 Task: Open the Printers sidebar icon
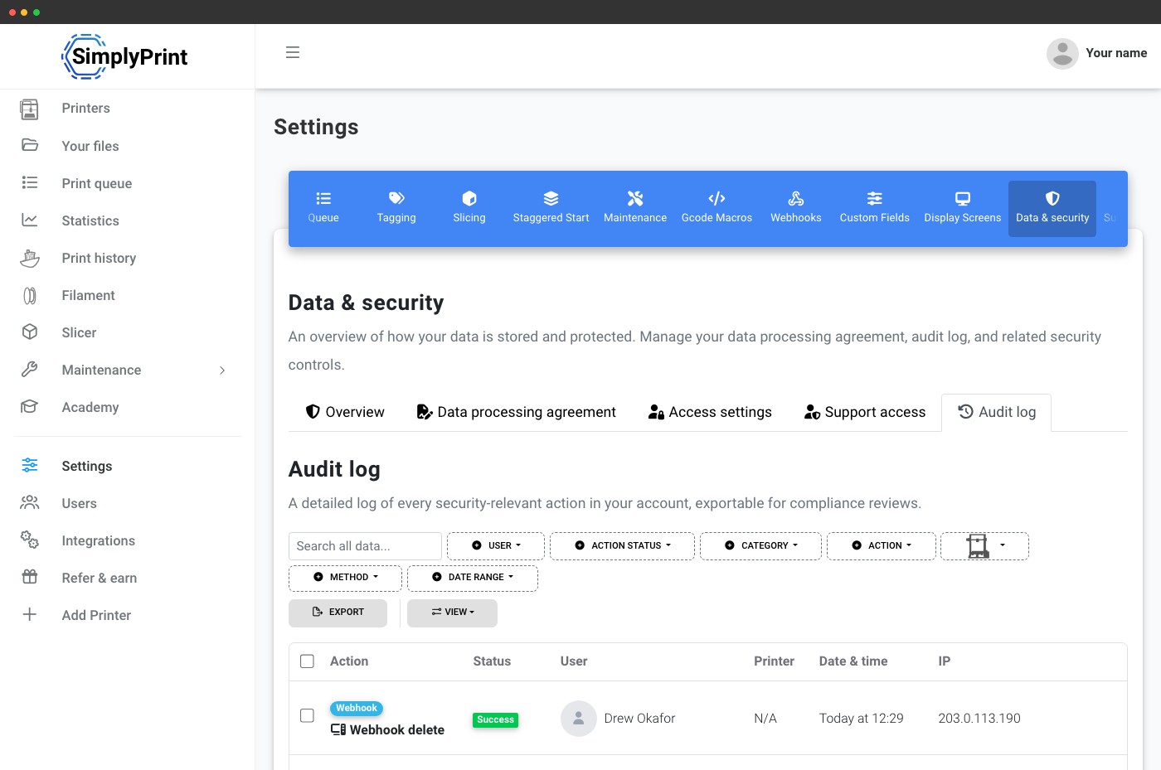tap(30, 109)
